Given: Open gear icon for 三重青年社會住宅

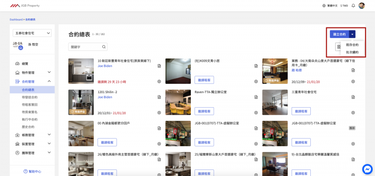Looking at the screenshot, I should (353, 113).
